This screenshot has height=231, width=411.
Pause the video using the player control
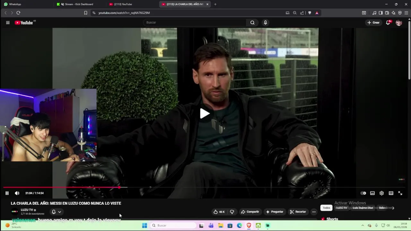[7, 193]
